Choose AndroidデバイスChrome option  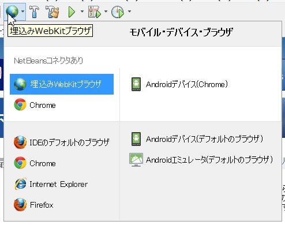click(179, 84)
